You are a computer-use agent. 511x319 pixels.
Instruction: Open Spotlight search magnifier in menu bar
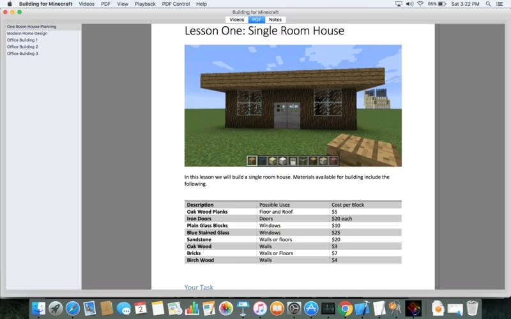tap(488, 4)
